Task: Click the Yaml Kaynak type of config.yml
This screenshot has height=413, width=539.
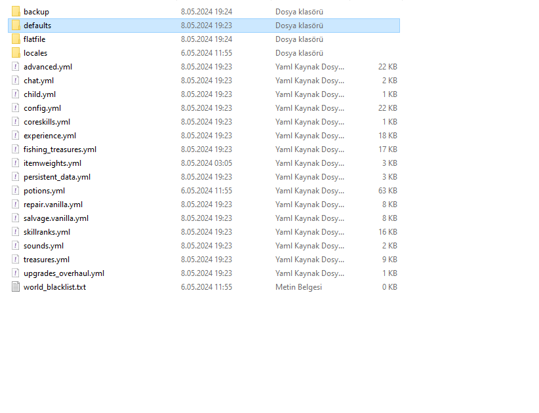Action: 309,108
